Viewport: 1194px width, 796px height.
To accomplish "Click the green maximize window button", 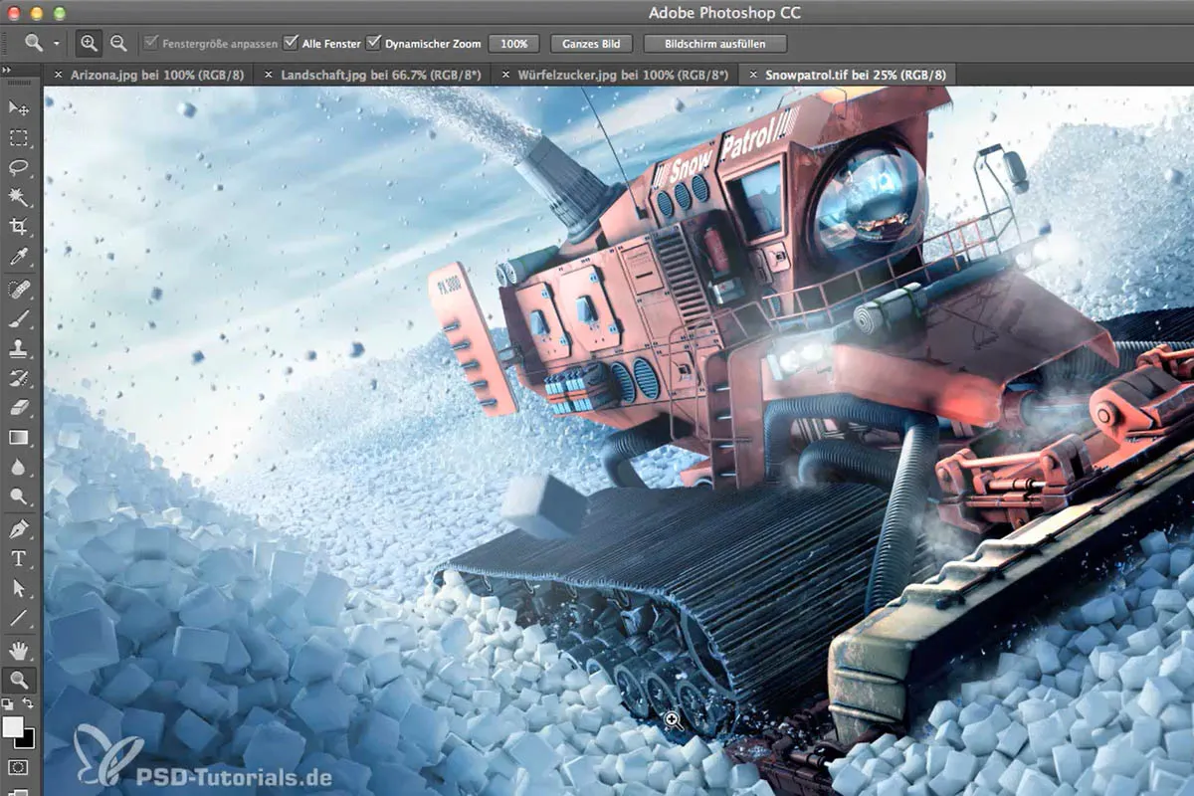I will click(x=59, y=13).
